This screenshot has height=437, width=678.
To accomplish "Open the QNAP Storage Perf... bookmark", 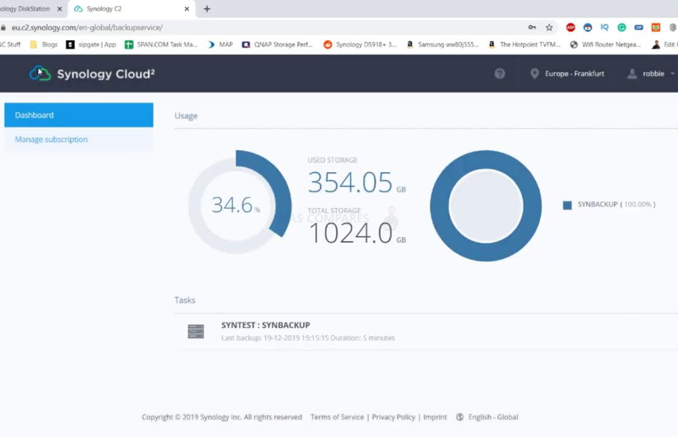I will [x=277, y=44].
